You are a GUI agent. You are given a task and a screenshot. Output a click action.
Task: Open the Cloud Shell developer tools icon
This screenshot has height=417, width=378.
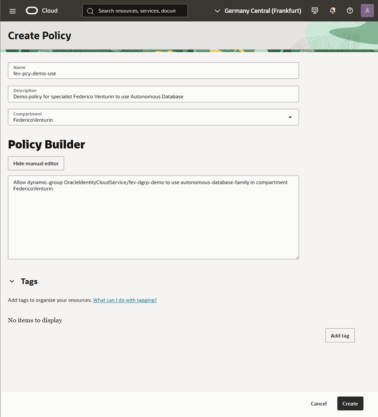pyautogui.click(x=315, y=11)
